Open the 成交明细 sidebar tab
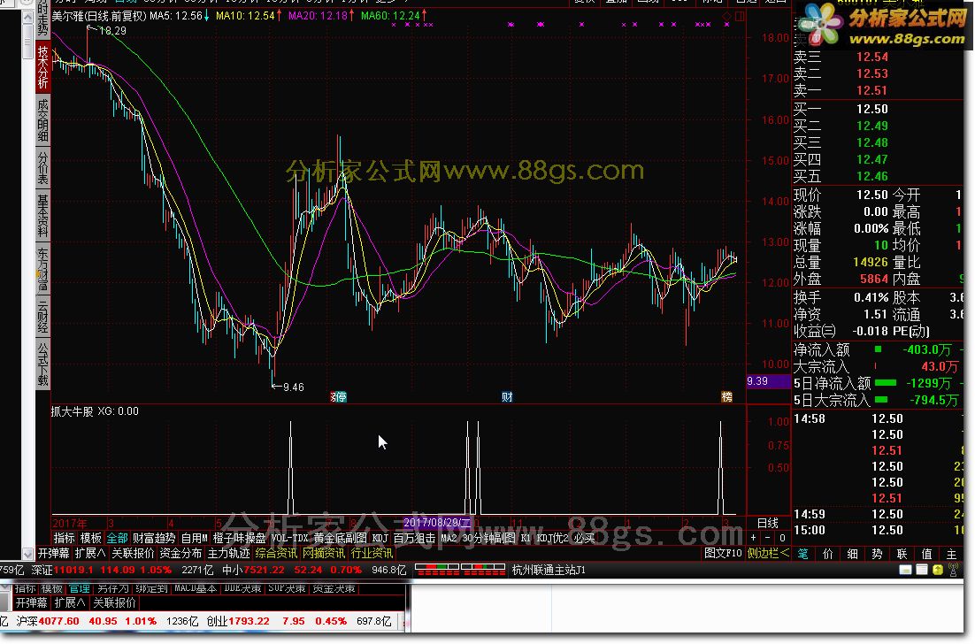The image size is (975, 644). (x=42, y=119)
